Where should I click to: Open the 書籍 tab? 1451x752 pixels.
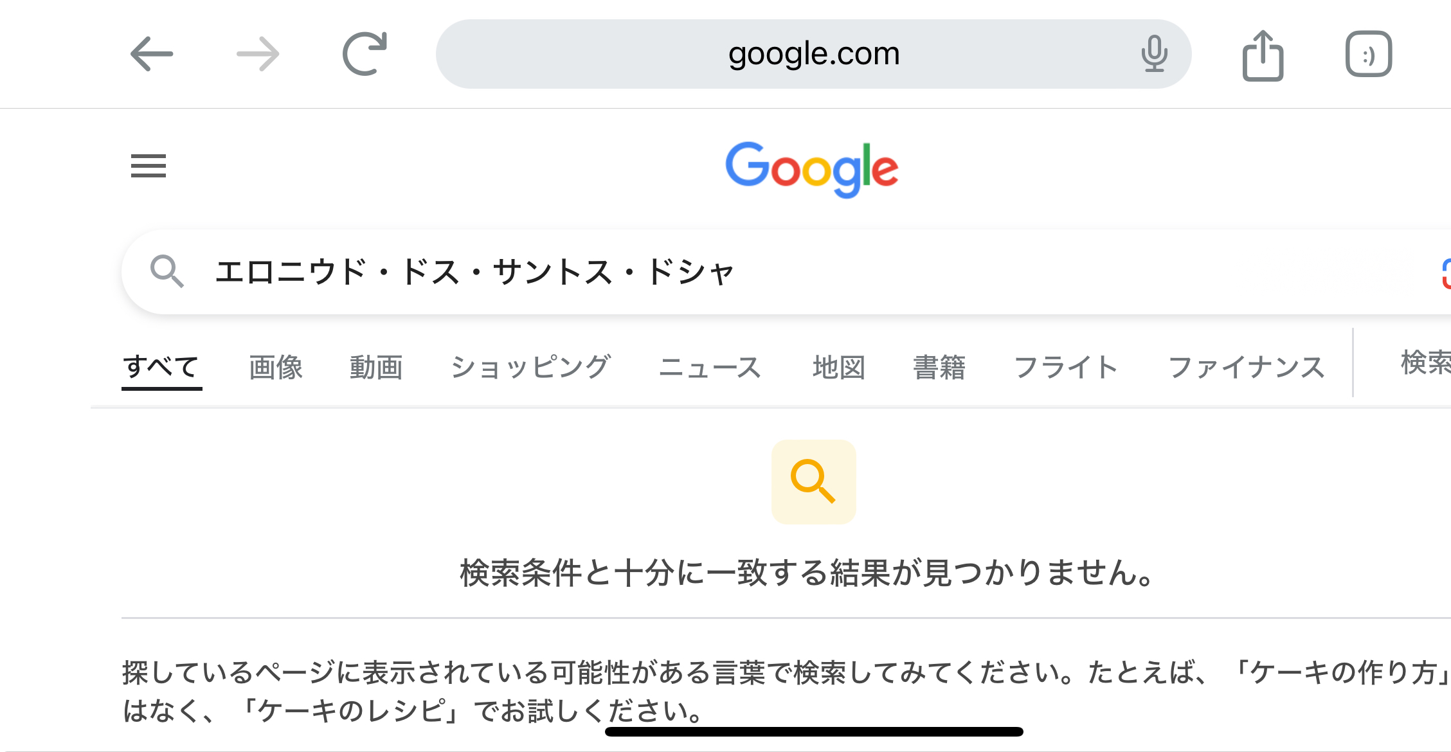[x=939, y=368]
